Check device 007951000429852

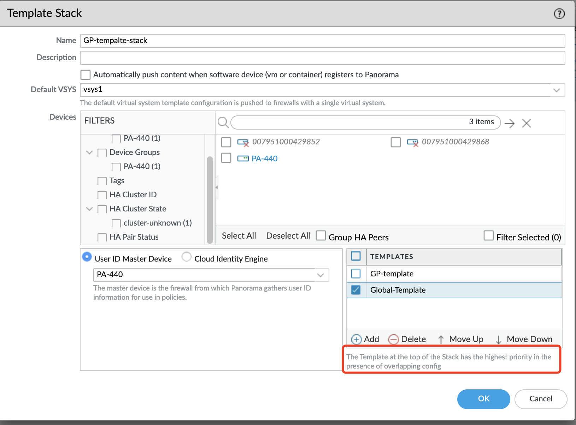pos(226,142)
